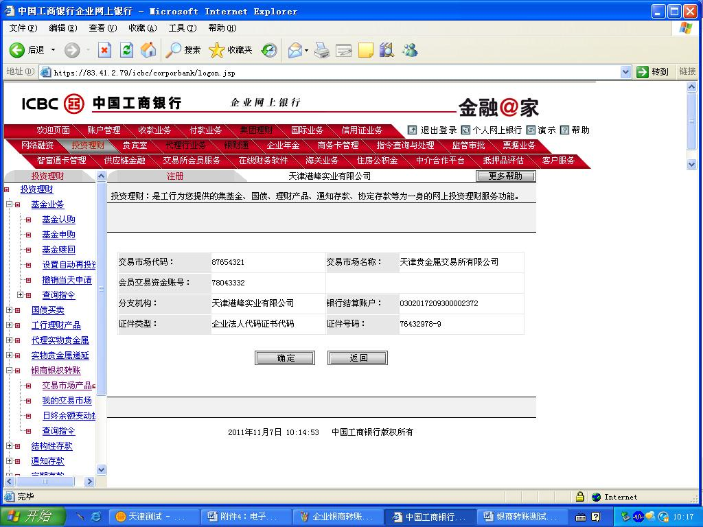Click the Research book toolbar icon
703x527 pixels.
[x=387, y=49]
